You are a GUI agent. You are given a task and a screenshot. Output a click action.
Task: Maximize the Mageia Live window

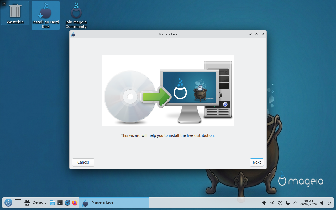256,34
